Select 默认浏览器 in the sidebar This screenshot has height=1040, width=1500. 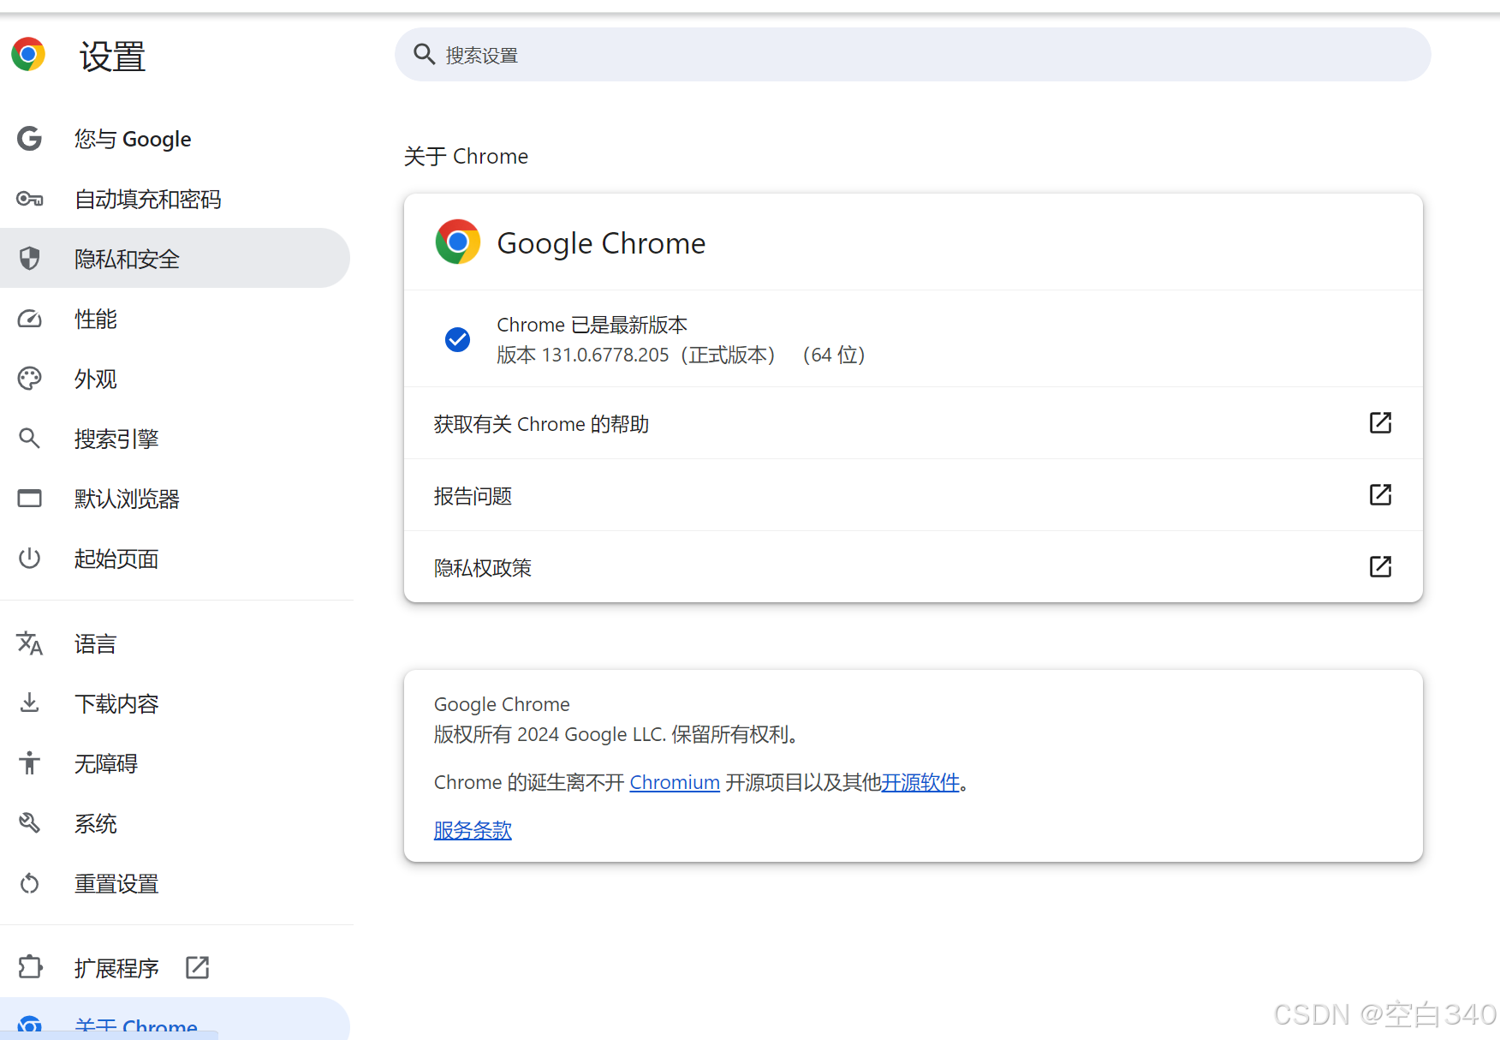(127, 499)
